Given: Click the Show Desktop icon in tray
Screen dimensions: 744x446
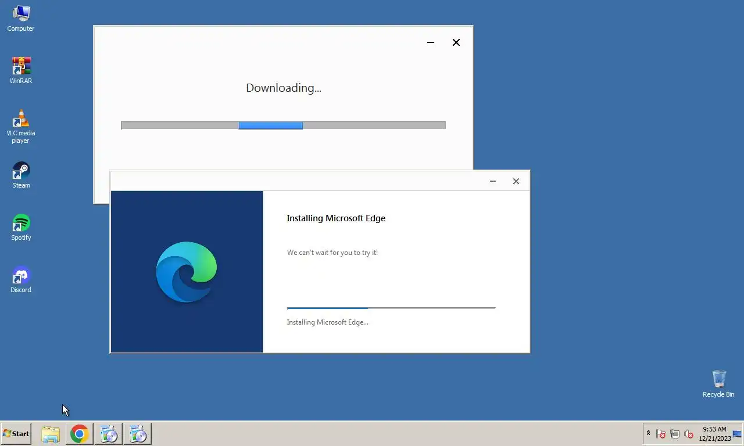Looking at the screenshot, I should (738, 434).
